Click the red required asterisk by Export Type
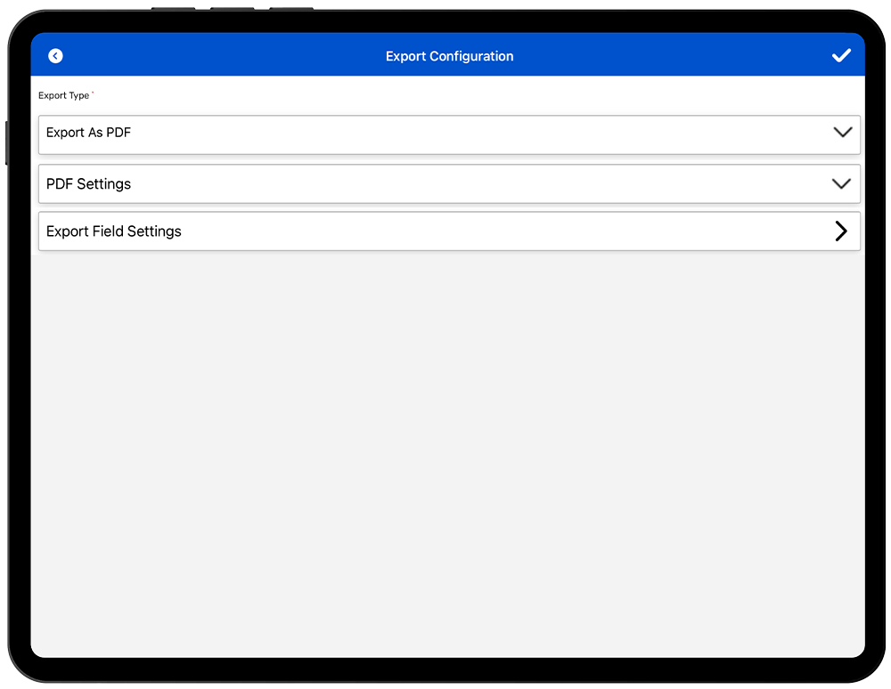891x689 pixels. click(93, 93)
